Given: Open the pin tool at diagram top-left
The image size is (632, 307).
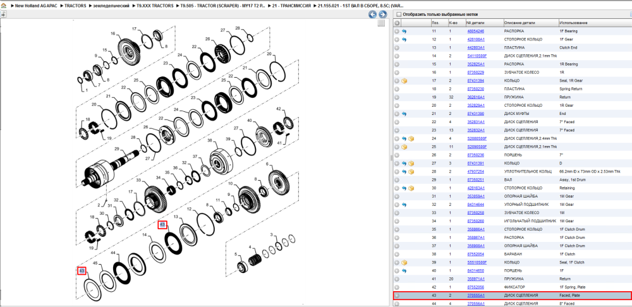Looking at the screenshot, I should 3,14.
